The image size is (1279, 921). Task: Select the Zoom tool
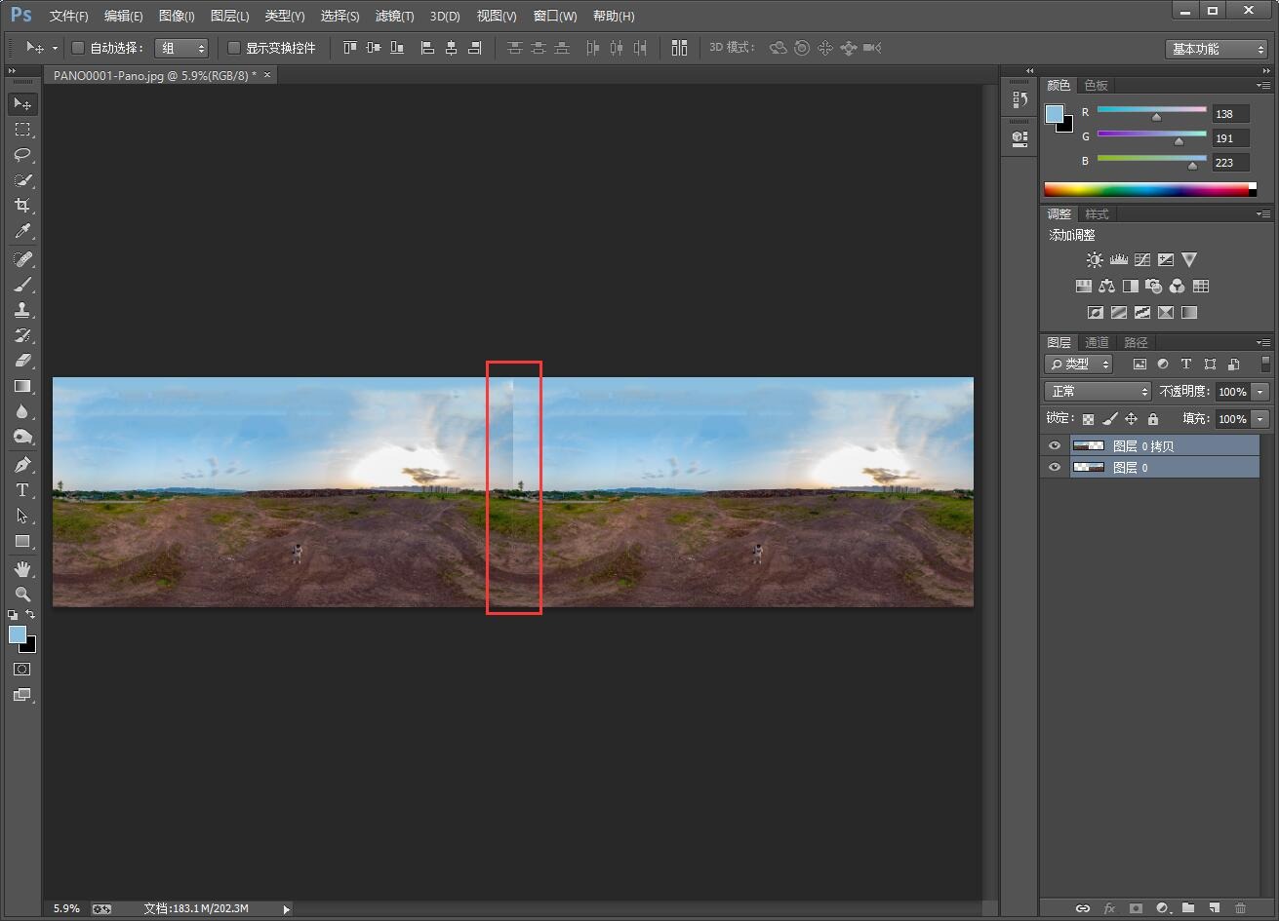click(x=22, y=595)
